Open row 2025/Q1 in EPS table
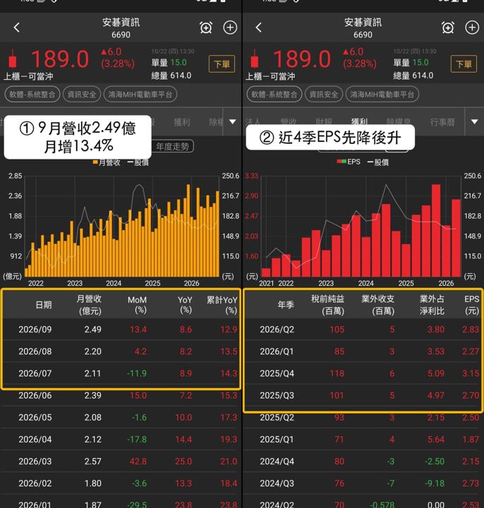 pos(363,440)
